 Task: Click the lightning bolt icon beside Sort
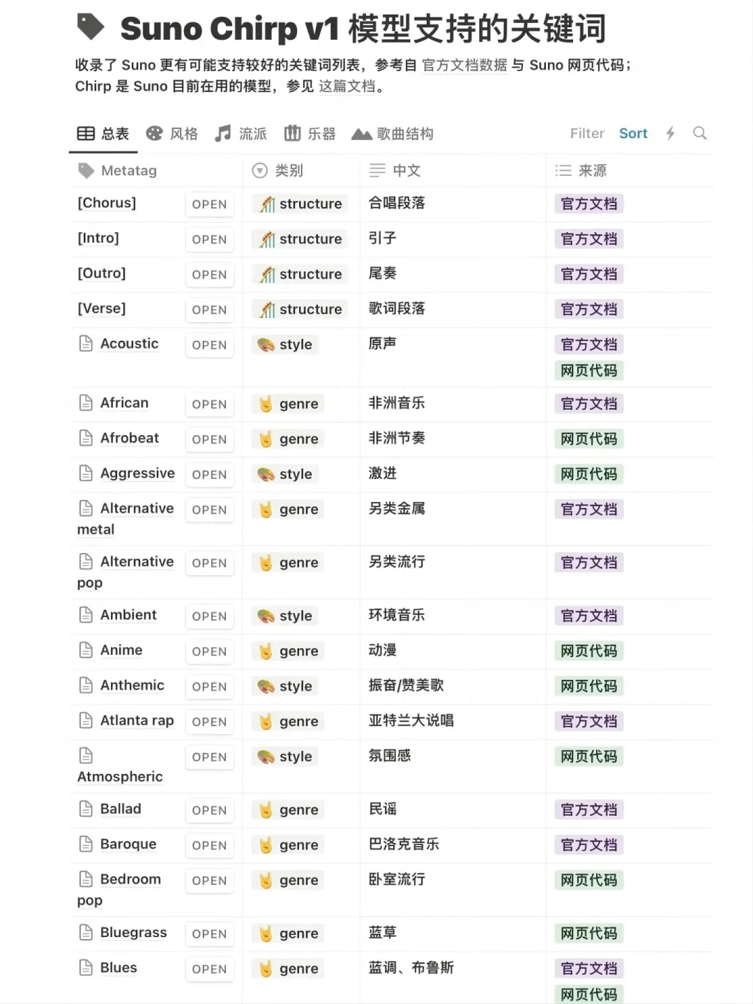click(x=670, y=133)
